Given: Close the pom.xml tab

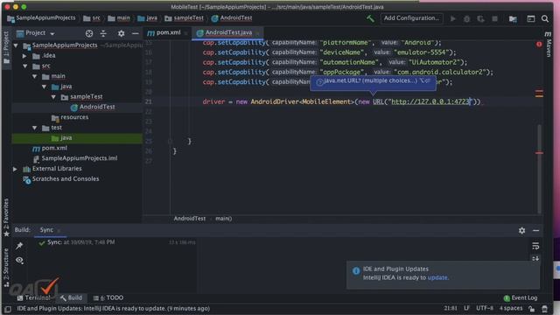Looking at the screenshot, I should click(x=186, y=33).
